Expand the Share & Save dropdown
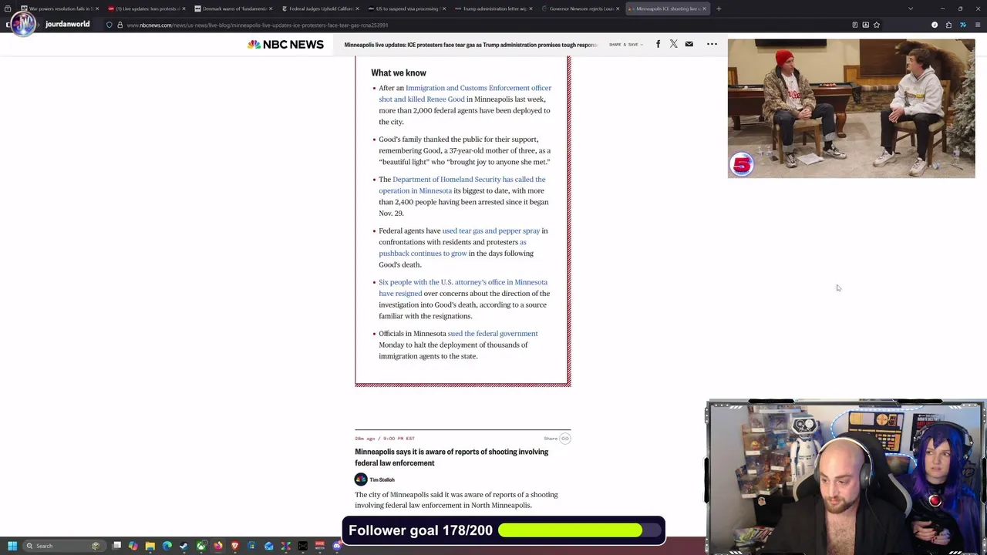This screenshot has width=987, height=555. coord(625,44)
